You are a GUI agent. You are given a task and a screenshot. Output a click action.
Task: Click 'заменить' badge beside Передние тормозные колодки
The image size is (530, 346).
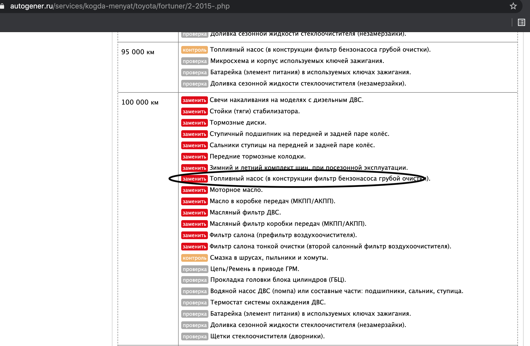pos(194,157)
